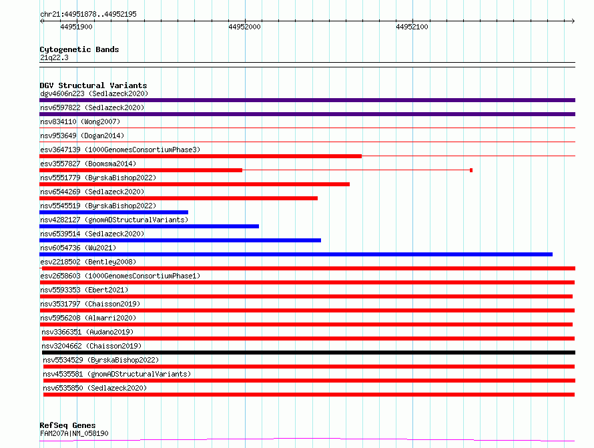Viewport: 594px width, 448px height.
Task: Click the red bar for nsv6544269
Action: (x=178, y=198)
